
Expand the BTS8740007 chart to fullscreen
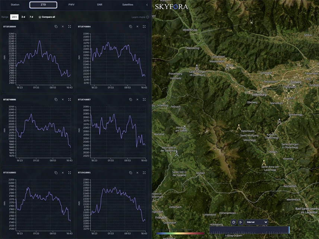click(144, 99)
